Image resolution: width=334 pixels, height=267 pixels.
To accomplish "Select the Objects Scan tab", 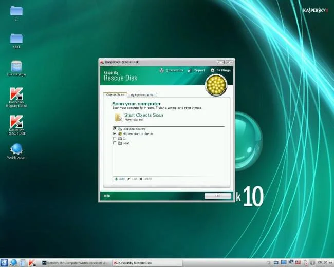I will [x=115, y=94].
